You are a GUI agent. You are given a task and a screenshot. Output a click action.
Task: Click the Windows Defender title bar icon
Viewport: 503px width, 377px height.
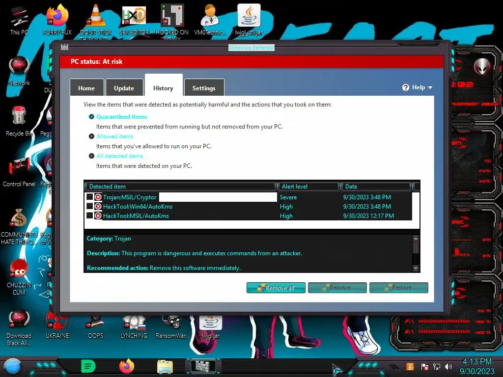coord(64,47)
